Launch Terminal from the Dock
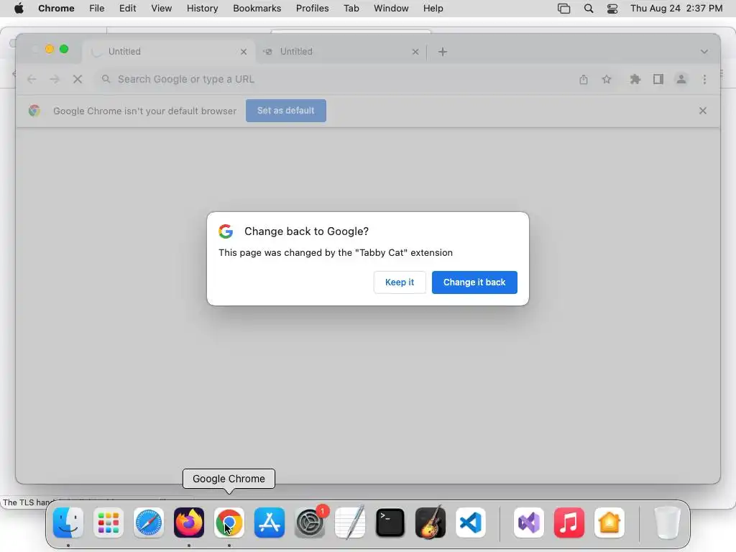Viewport: 736px width, 552px height. click(x=390, y=523)
